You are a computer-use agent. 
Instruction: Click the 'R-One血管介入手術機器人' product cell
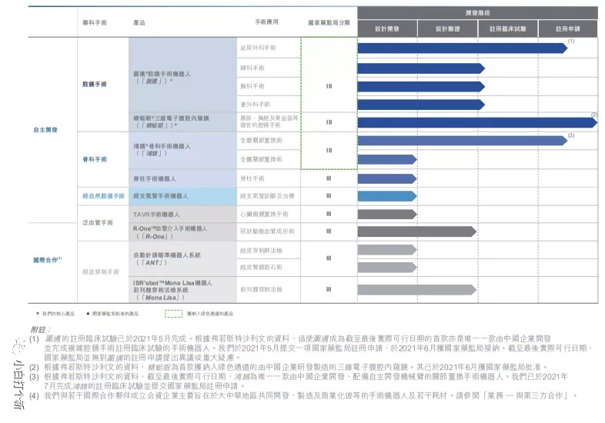point(182,232)
